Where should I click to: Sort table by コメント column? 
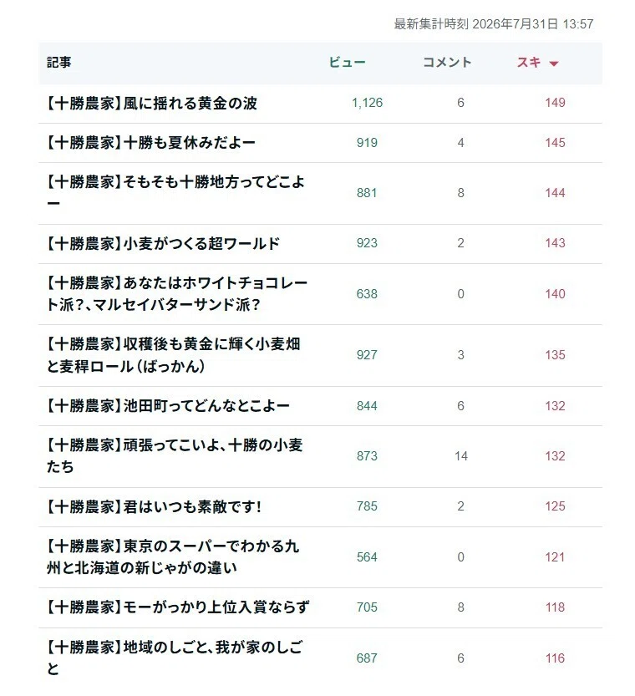pos(447,62)
